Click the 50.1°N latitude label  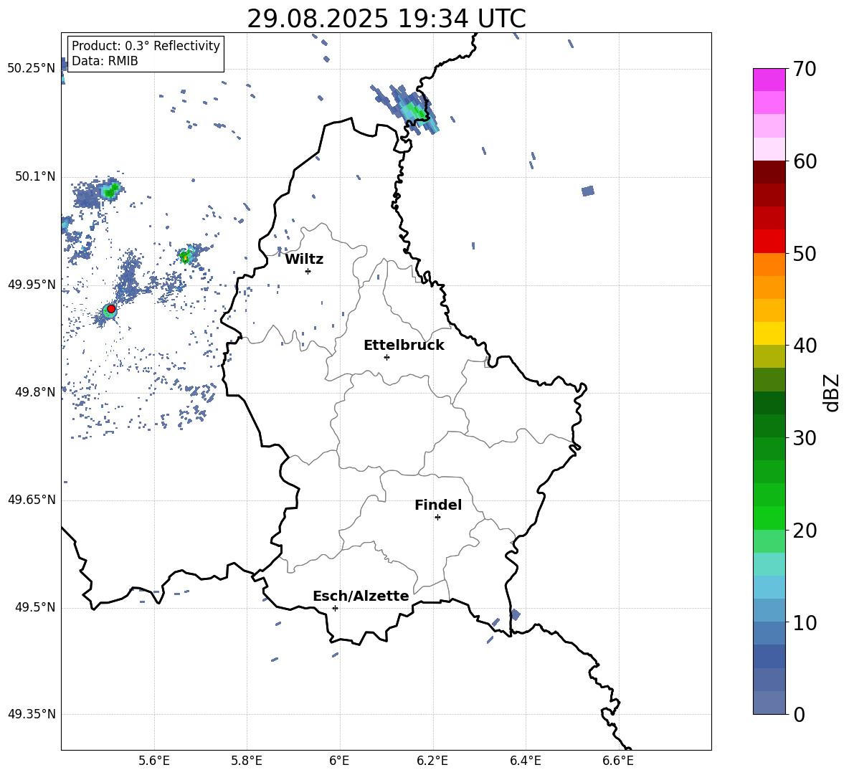click(x=35, y=176)
